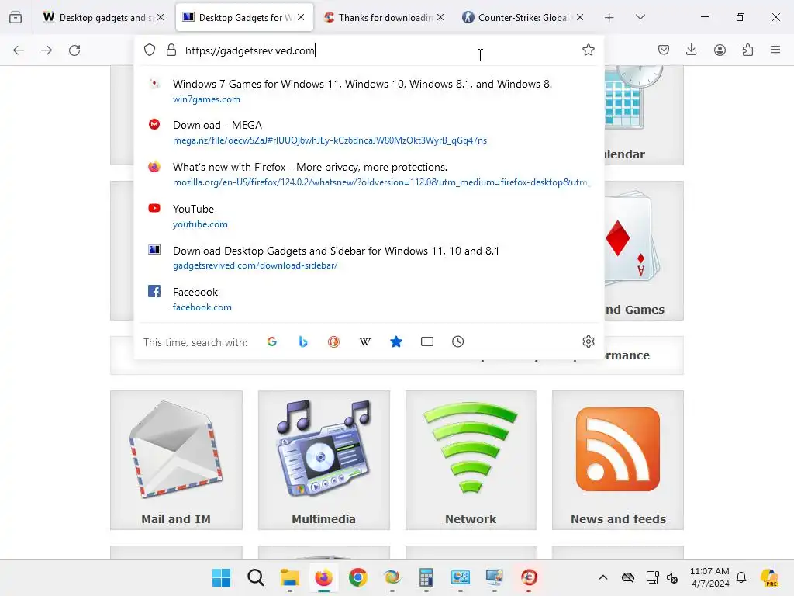
Task: Search this time with DuckDuckGo
Action: (x=333, y=341)
